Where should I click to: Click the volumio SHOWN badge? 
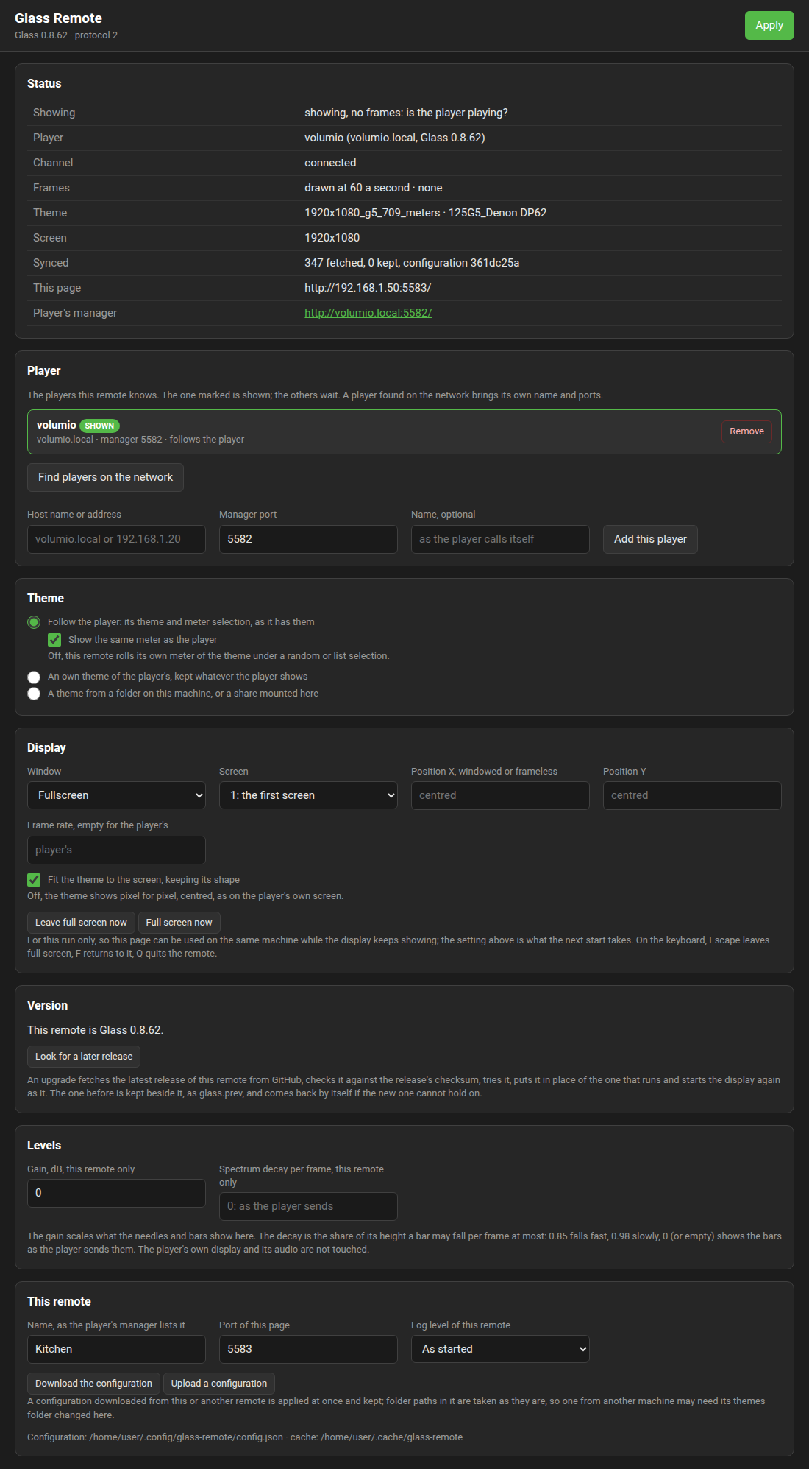[x=99, y=426]
